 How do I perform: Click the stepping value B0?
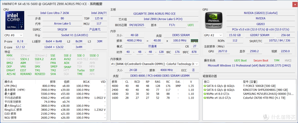62,18
